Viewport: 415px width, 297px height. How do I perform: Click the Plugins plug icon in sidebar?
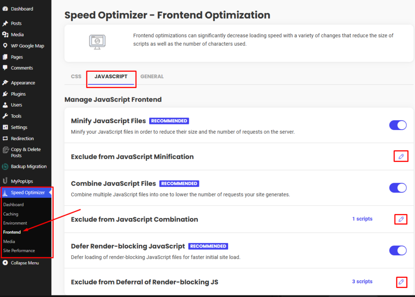pyautogui.click(x=5, y=94)
